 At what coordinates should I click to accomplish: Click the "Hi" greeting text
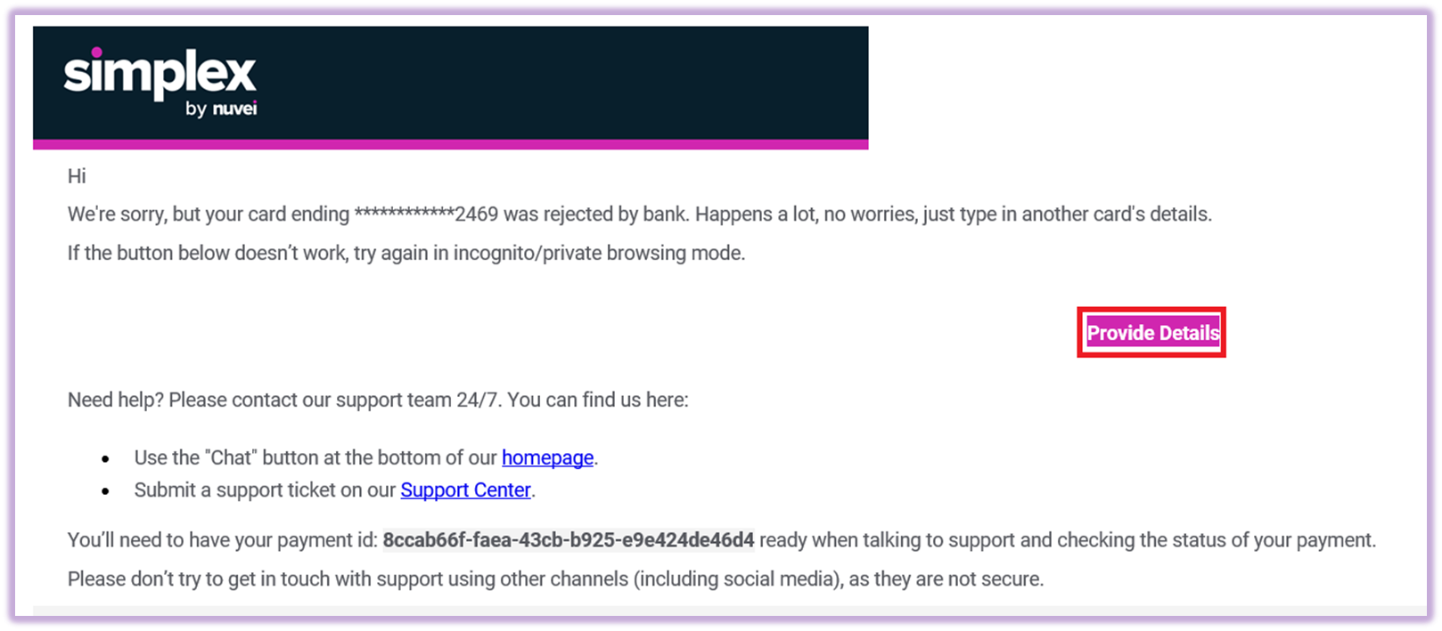click(77, 176)
